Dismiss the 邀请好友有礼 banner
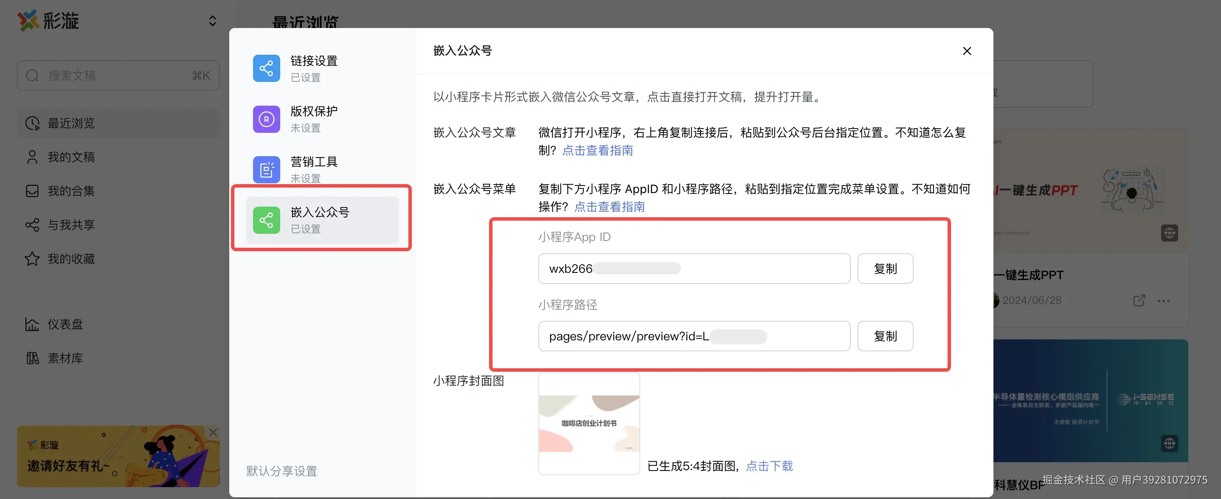The width and height of the screenshot is (1221, 499). click(x=213, y=432)
